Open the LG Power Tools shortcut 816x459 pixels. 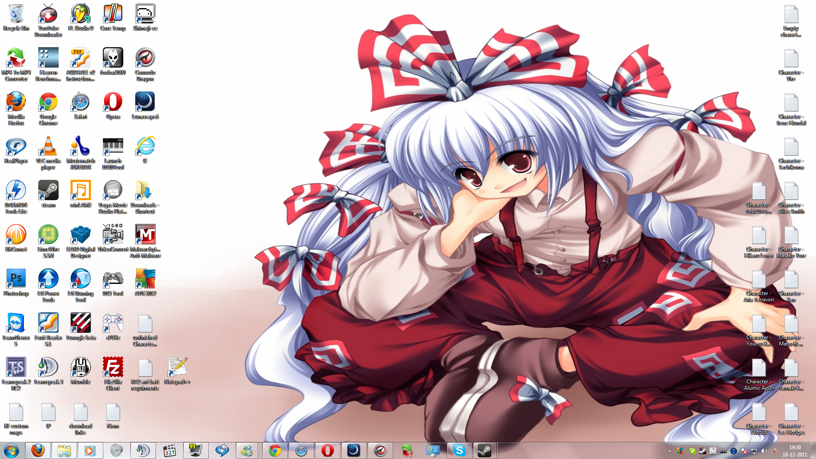coord(48,286)
